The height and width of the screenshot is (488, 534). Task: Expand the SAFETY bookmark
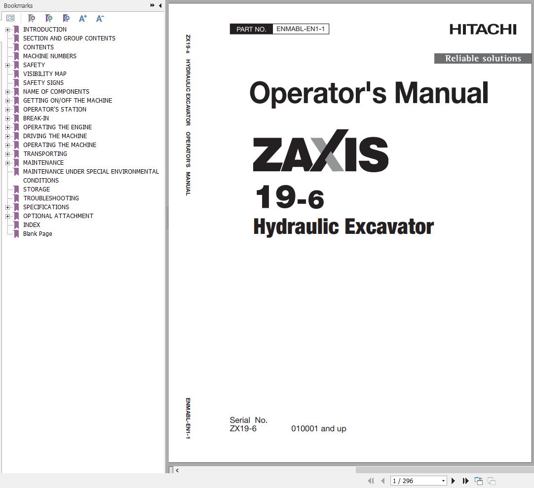[7, 65]
